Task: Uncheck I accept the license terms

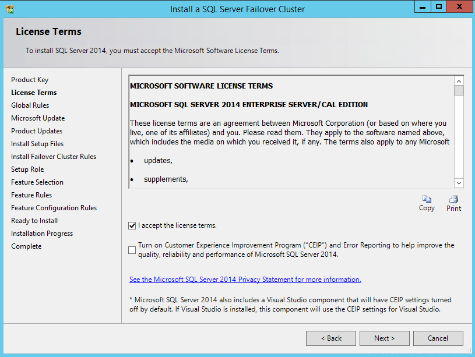Action: click(x=132, y=225)
